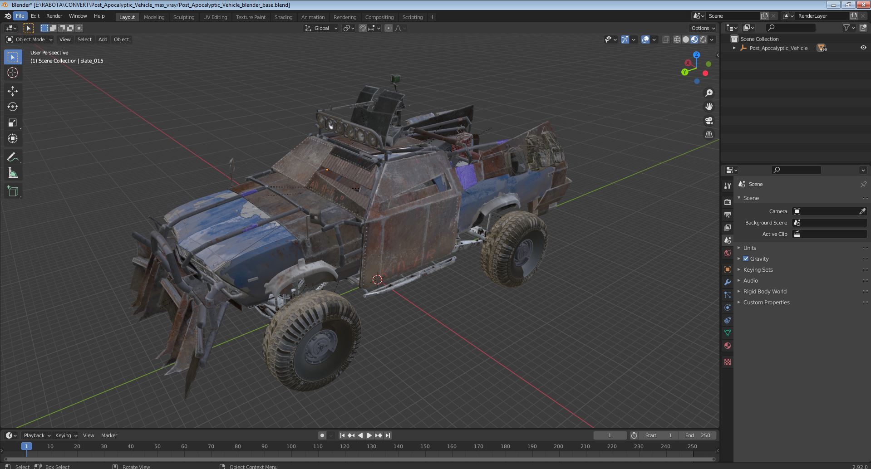871x469 pixels.
Task: Select the Cursor tool
Action: coord(13,73)
